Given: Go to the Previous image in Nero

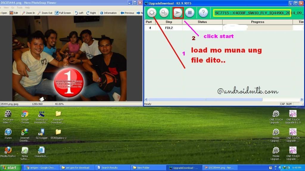Looking at the screenshot, I should [x=127, y=13].
